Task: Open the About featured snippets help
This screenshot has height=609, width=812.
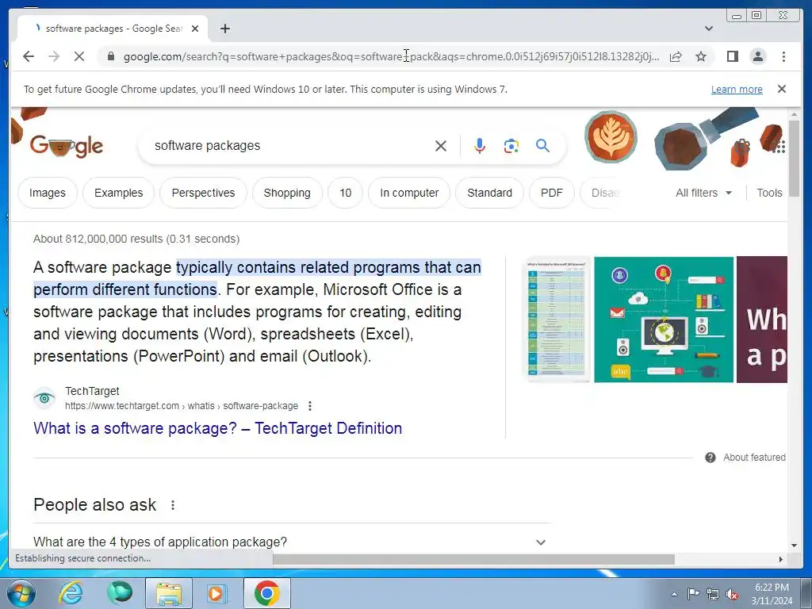Action: 745,458
